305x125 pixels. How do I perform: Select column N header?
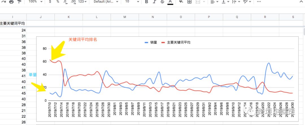(153, 17)
